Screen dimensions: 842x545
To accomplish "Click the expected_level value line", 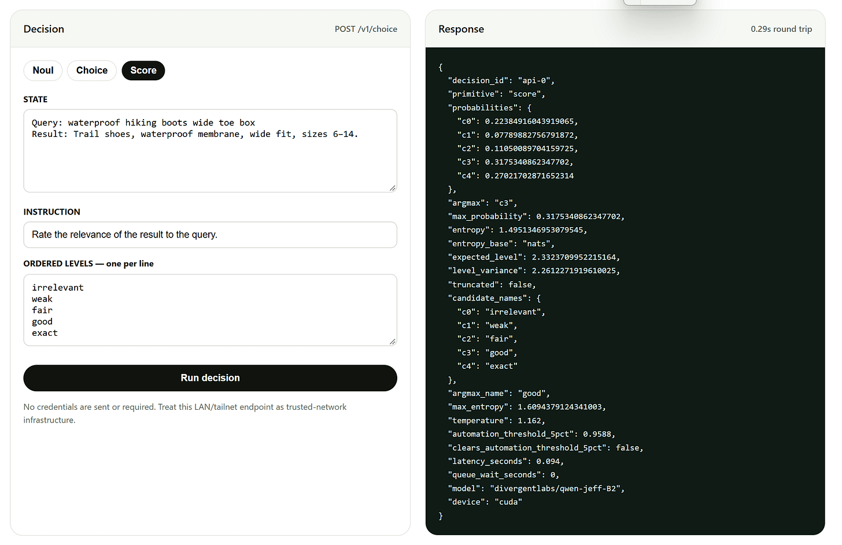I will pos(534,257).
